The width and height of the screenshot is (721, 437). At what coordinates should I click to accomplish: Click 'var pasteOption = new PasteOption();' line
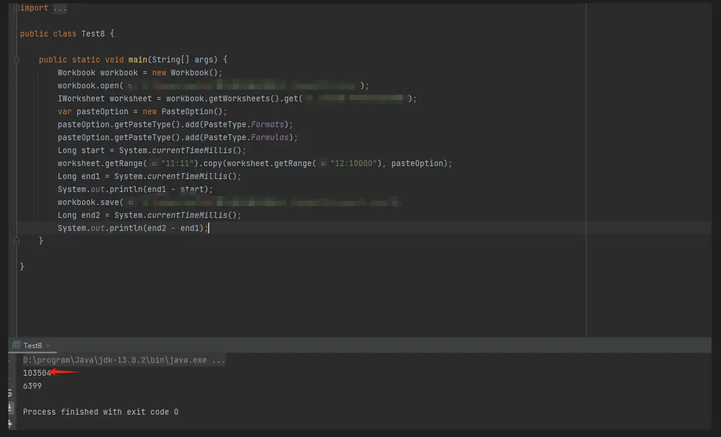pyautogui.click(x=142, y=112)
